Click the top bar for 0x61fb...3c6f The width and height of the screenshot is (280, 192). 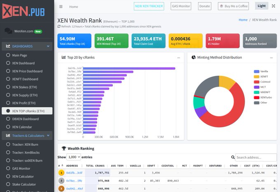tap(129, 68)
